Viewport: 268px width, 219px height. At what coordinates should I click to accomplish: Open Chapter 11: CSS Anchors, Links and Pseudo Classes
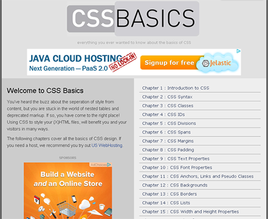(x=198, y=177)
